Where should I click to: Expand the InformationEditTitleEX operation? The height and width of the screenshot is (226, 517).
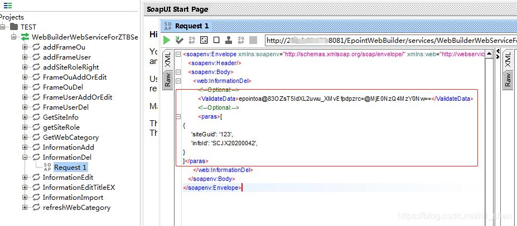tap(25, 188)
